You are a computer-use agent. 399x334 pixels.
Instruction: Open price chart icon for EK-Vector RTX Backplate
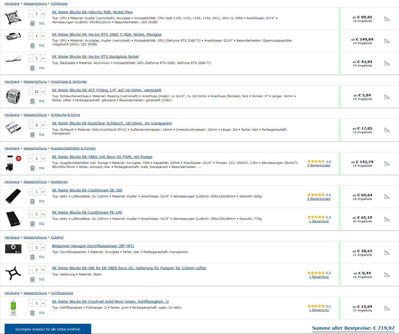pyautogui.click(x=387, y=63)
